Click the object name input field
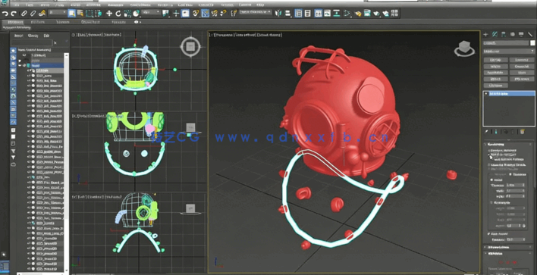This screenshot has height=275, width=537. click(x=506, y=43)
